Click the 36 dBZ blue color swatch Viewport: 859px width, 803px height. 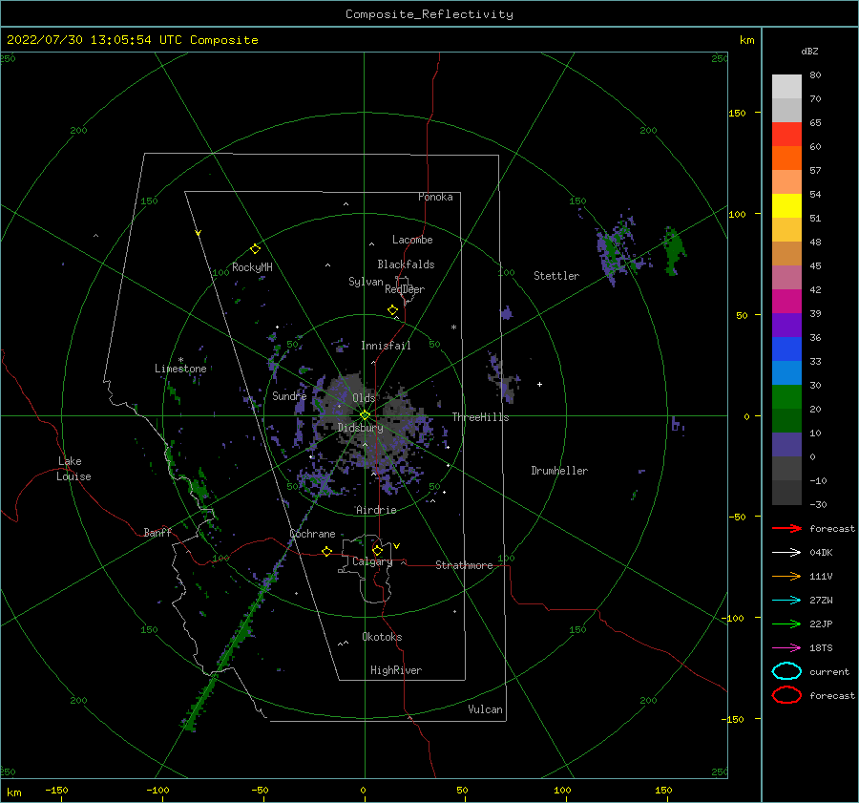pyautogui.click(x=786, y=349)
